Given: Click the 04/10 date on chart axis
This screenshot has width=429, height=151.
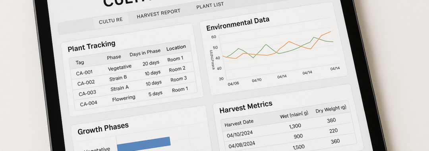Looking at the screenshot, I should (257, 80).
